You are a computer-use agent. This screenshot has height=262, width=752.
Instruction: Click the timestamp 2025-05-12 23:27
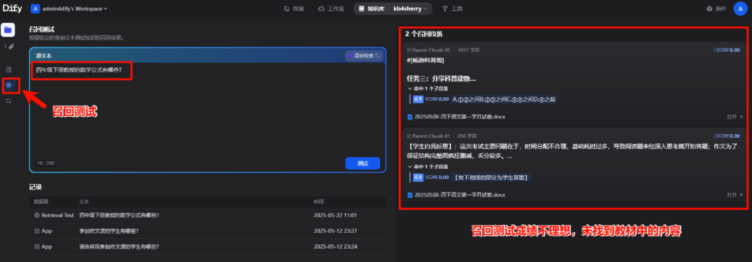pyautogui.click(x=335, y=231)
